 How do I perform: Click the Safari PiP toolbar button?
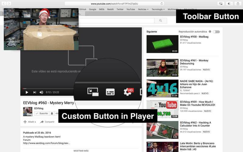[221, 4]
